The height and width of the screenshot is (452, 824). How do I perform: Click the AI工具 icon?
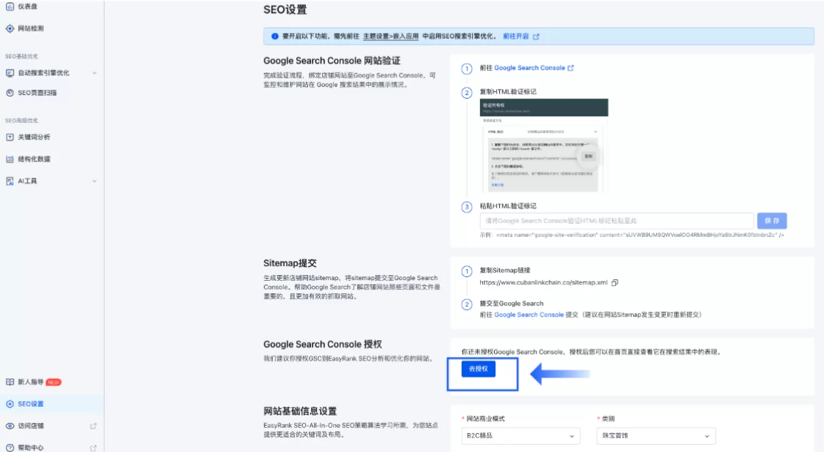pos(10,181)
